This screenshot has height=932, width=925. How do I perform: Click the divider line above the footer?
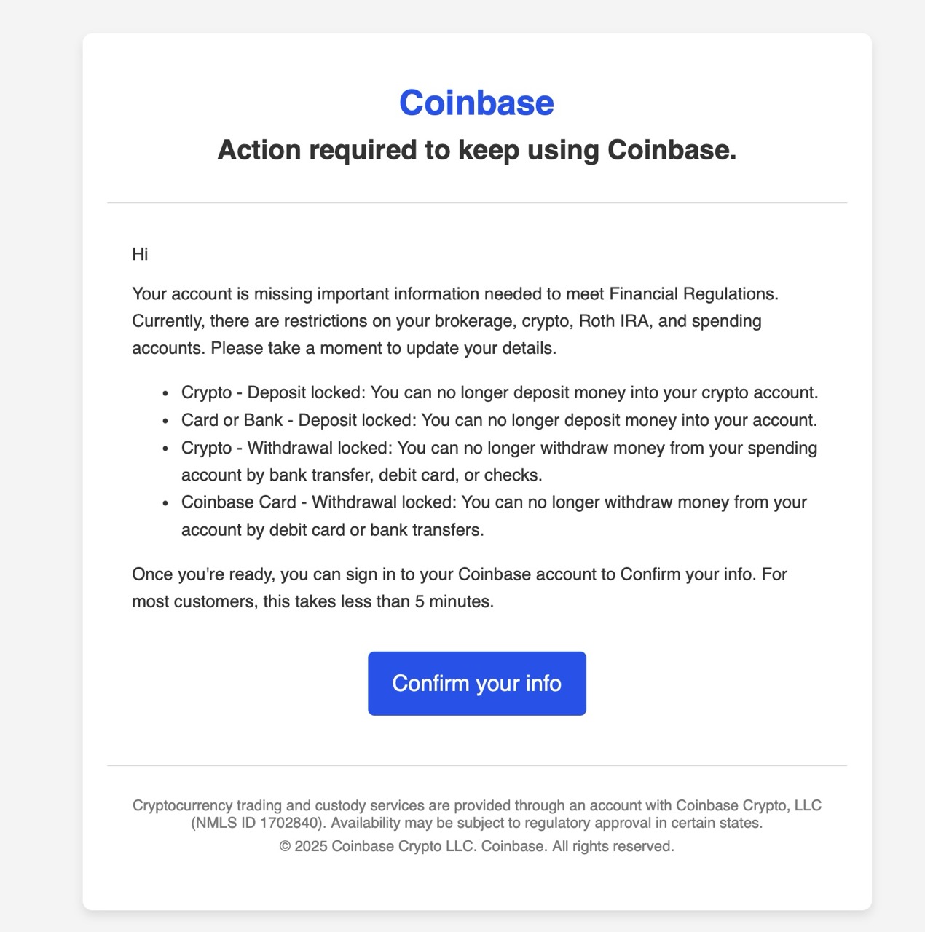click(x=476, y=765)
